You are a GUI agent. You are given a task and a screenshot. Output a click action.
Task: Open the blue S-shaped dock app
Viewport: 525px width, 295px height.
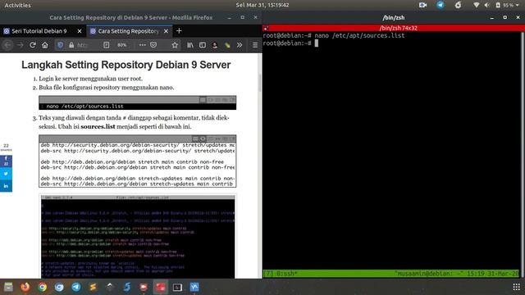click(127, 287)
